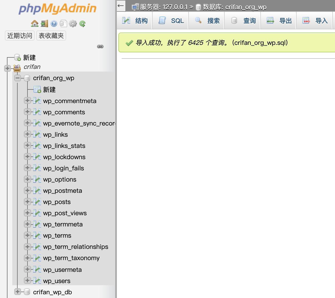Open the MySQL documentation page icon
This screenshot has height=298, width=335.
[x=63, y=24]
